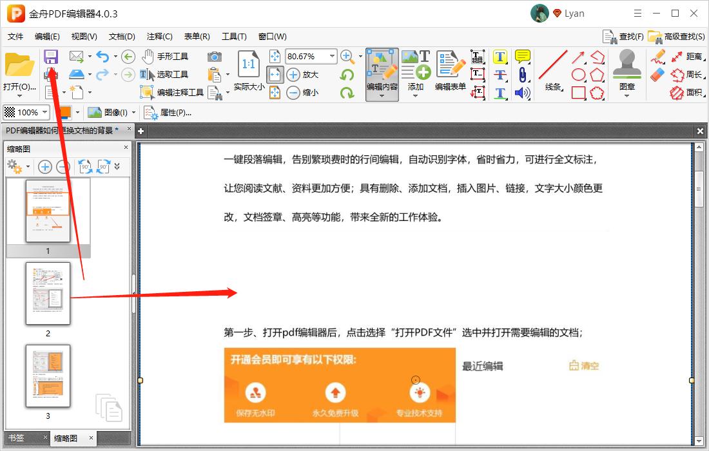Select the Hand tool (手形工具)
This screenshot has width=709, height=451.
[170, 56]
